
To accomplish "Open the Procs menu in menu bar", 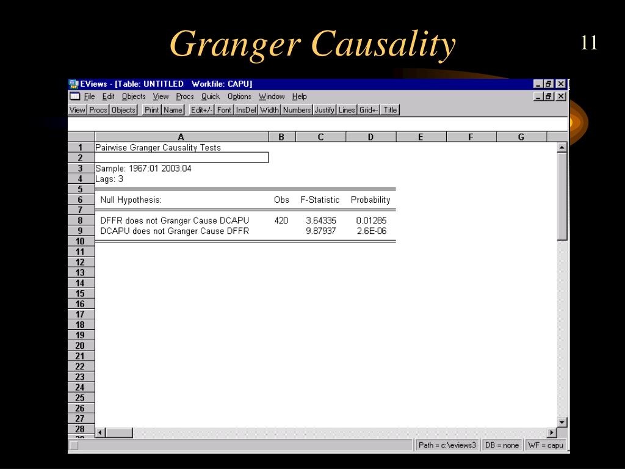I will (x=184, y=96).
